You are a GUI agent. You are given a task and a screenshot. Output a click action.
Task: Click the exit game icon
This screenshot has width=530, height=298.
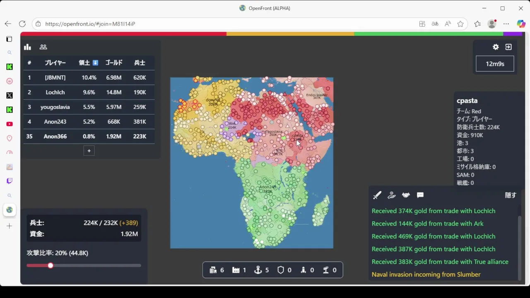point(508,47)
